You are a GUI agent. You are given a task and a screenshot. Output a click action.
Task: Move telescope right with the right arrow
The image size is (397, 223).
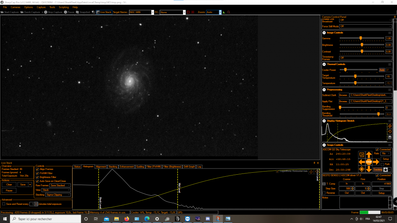coord(376,162)
